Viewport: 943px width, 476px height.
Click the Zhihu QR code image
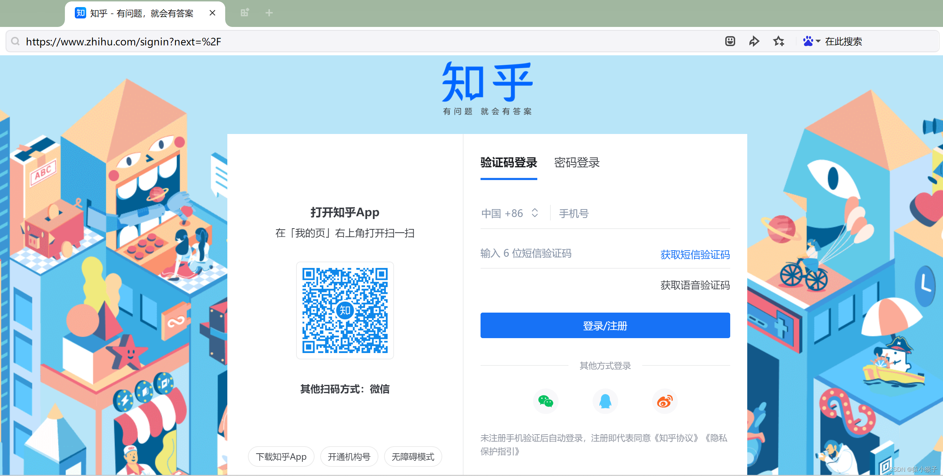pyautogui.click(x=345, y=310)
